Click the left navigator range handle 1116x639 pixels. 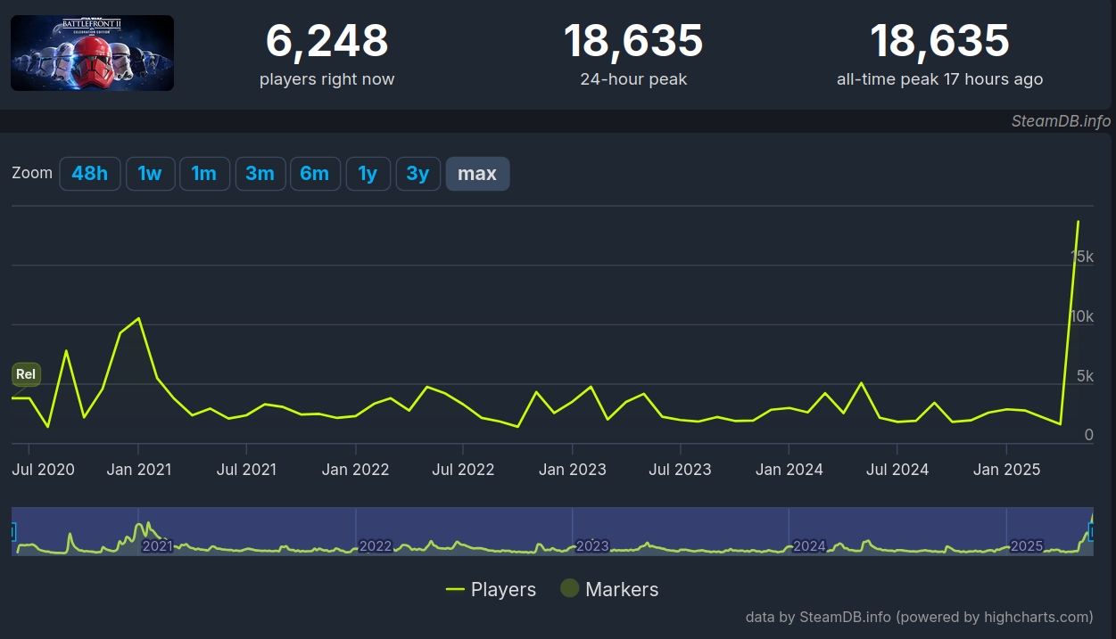pos(13,532)
